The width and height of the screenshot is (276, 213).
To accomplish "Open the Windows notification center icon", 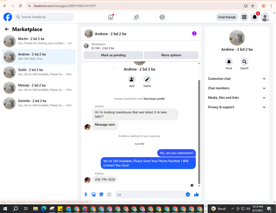I will tap(269, 209).
